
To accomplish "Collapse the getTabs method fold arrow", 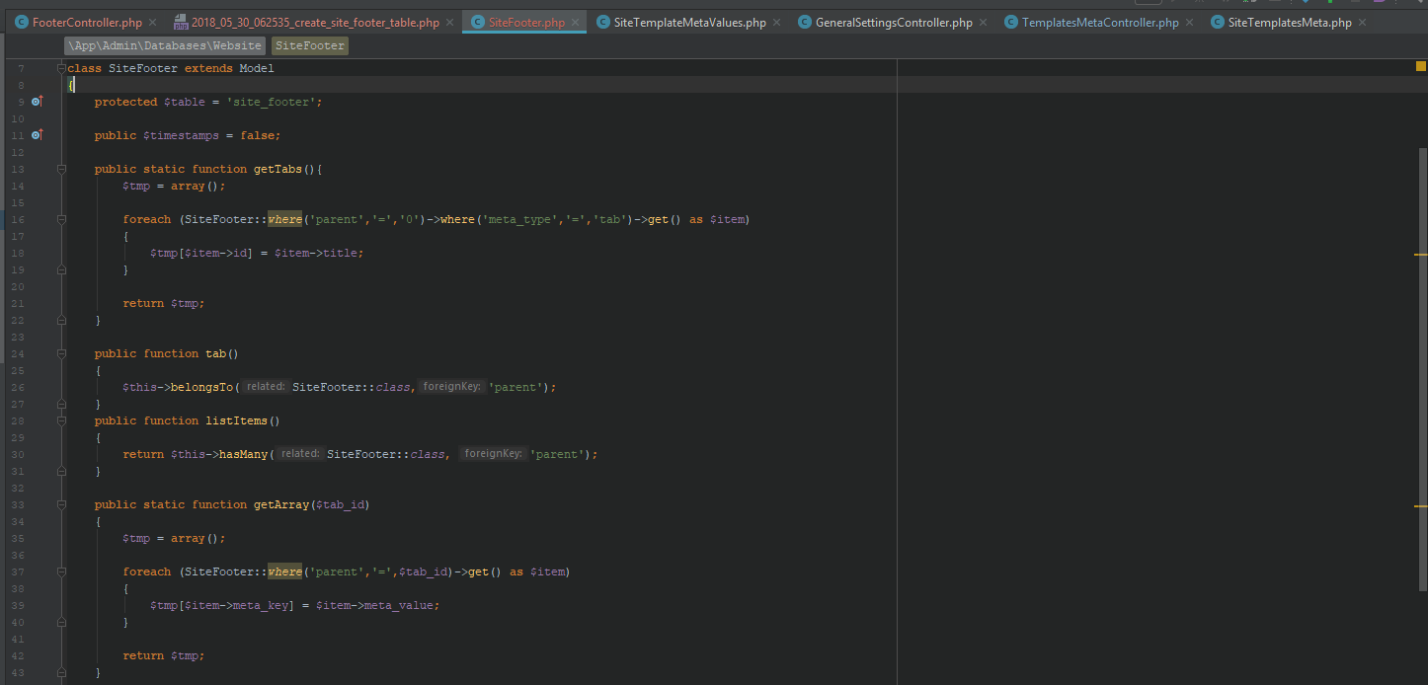I will (61, 168).
